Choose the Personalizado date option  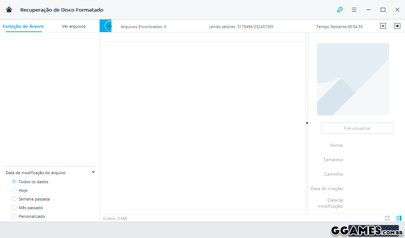click(14, 216)
